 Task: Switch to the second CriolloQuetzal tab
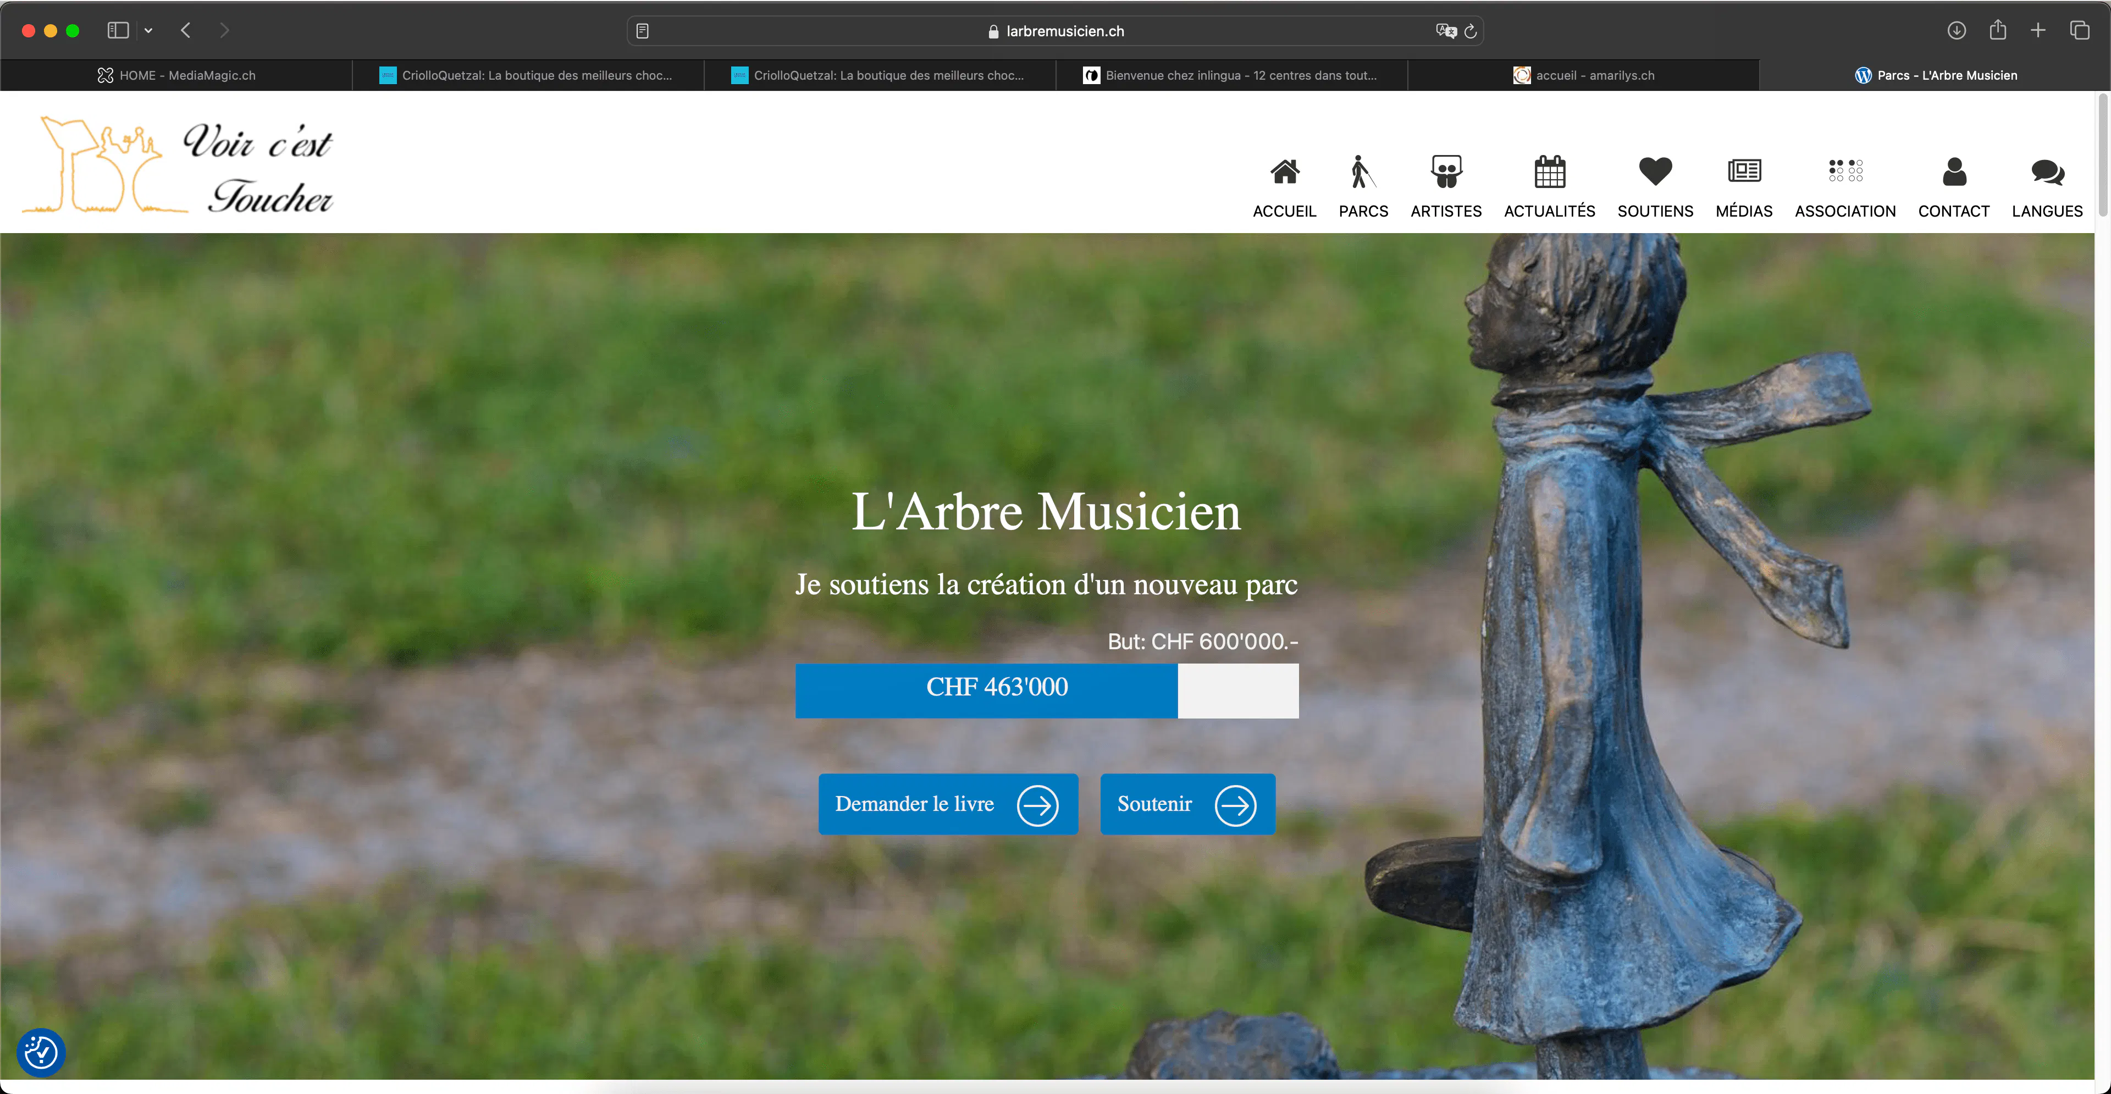click(x=880, y=75)
